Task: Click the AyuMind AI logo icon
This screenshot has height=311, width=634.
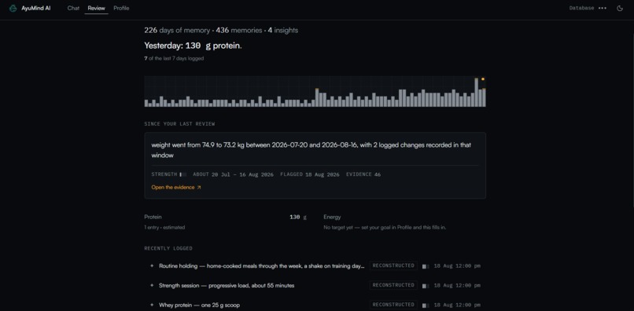Action: coord(13,8)
